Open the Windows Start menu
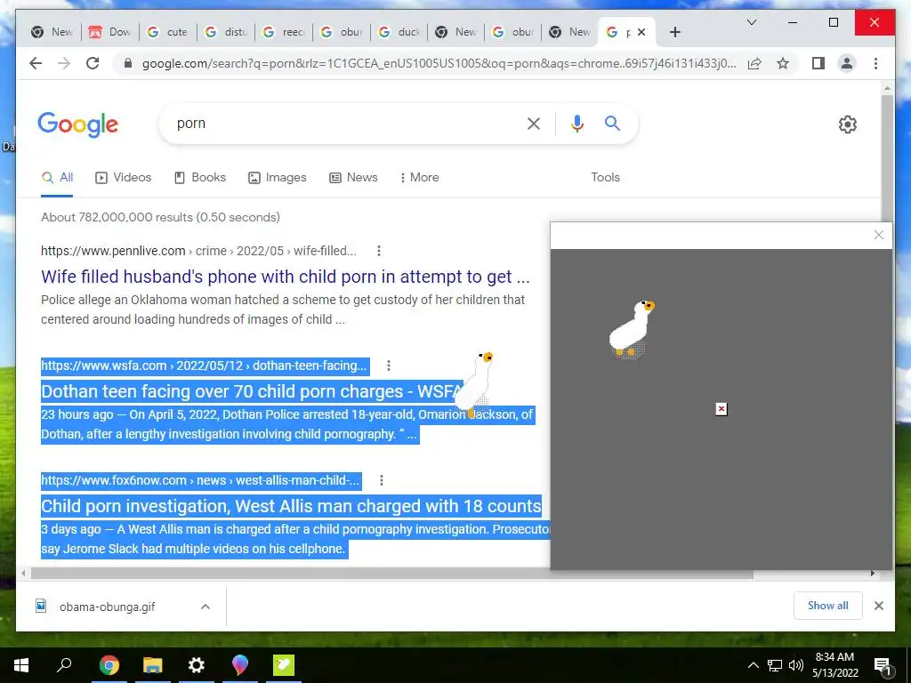Screen dimensions: 911x683 (x=21, y=665)
